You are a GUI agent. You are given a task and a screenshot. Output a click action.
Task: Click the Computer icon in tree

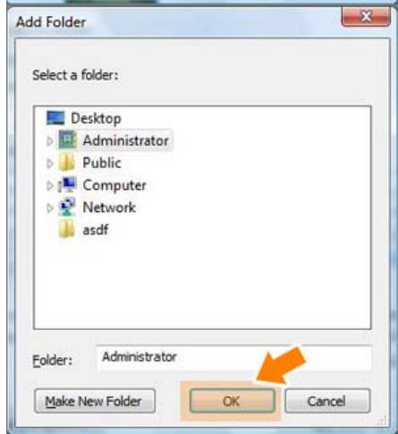point(67,184)
